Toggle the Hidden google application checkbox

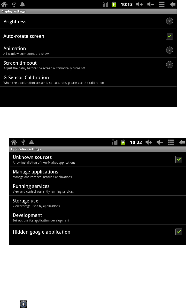pos(179,232)
